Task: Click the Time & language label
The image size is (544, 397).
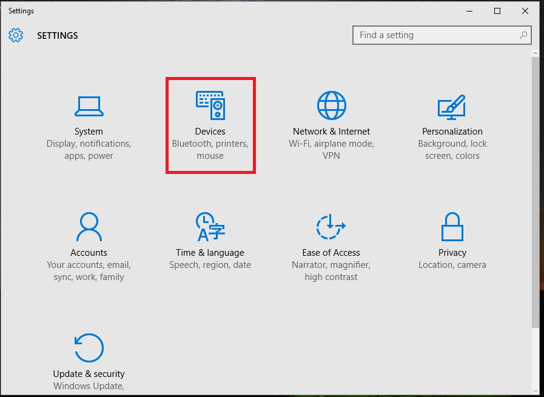Action: 210,253
